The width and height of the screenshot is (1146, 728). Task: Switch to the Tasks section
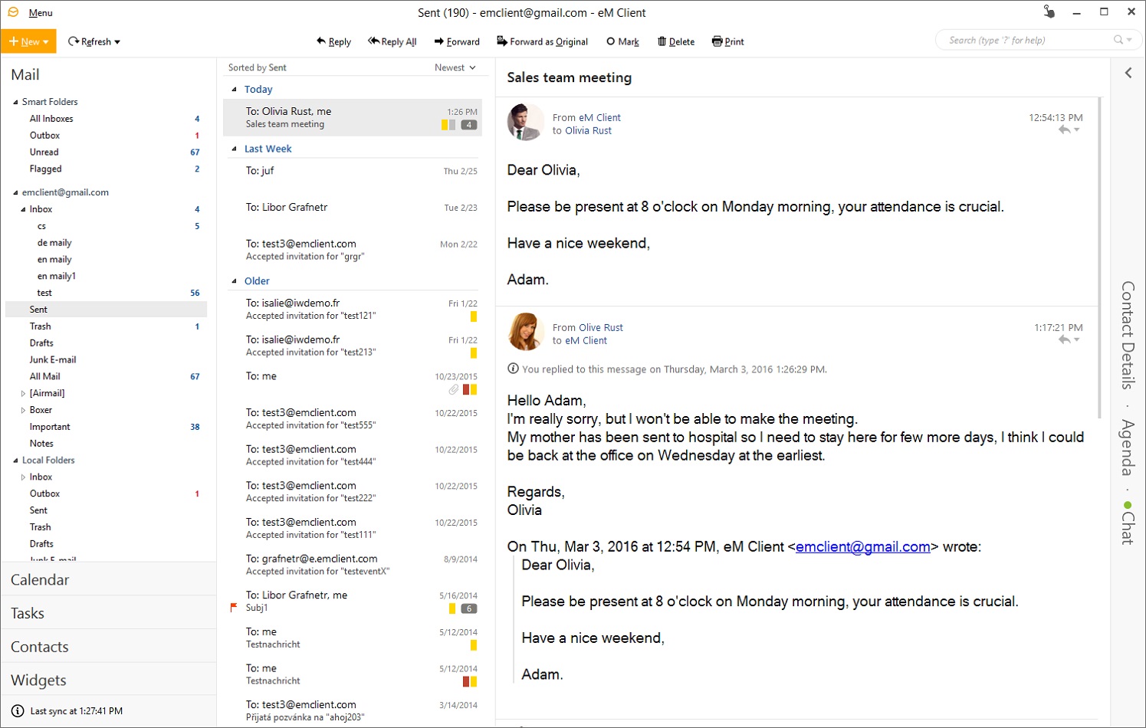(x=109, y=613)
